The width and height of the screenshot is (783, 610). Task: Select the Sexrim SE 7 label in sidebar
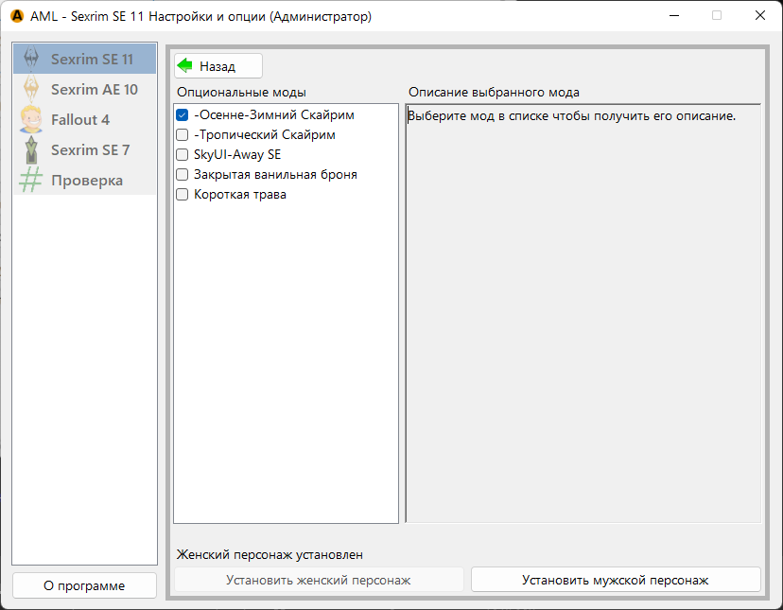coord(90,150)
